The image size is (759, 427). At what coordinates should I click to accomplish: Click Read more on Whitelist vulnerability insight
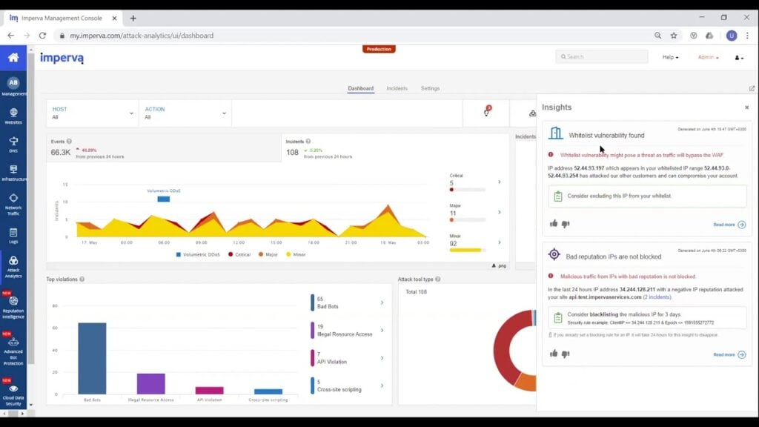(724, 225)
